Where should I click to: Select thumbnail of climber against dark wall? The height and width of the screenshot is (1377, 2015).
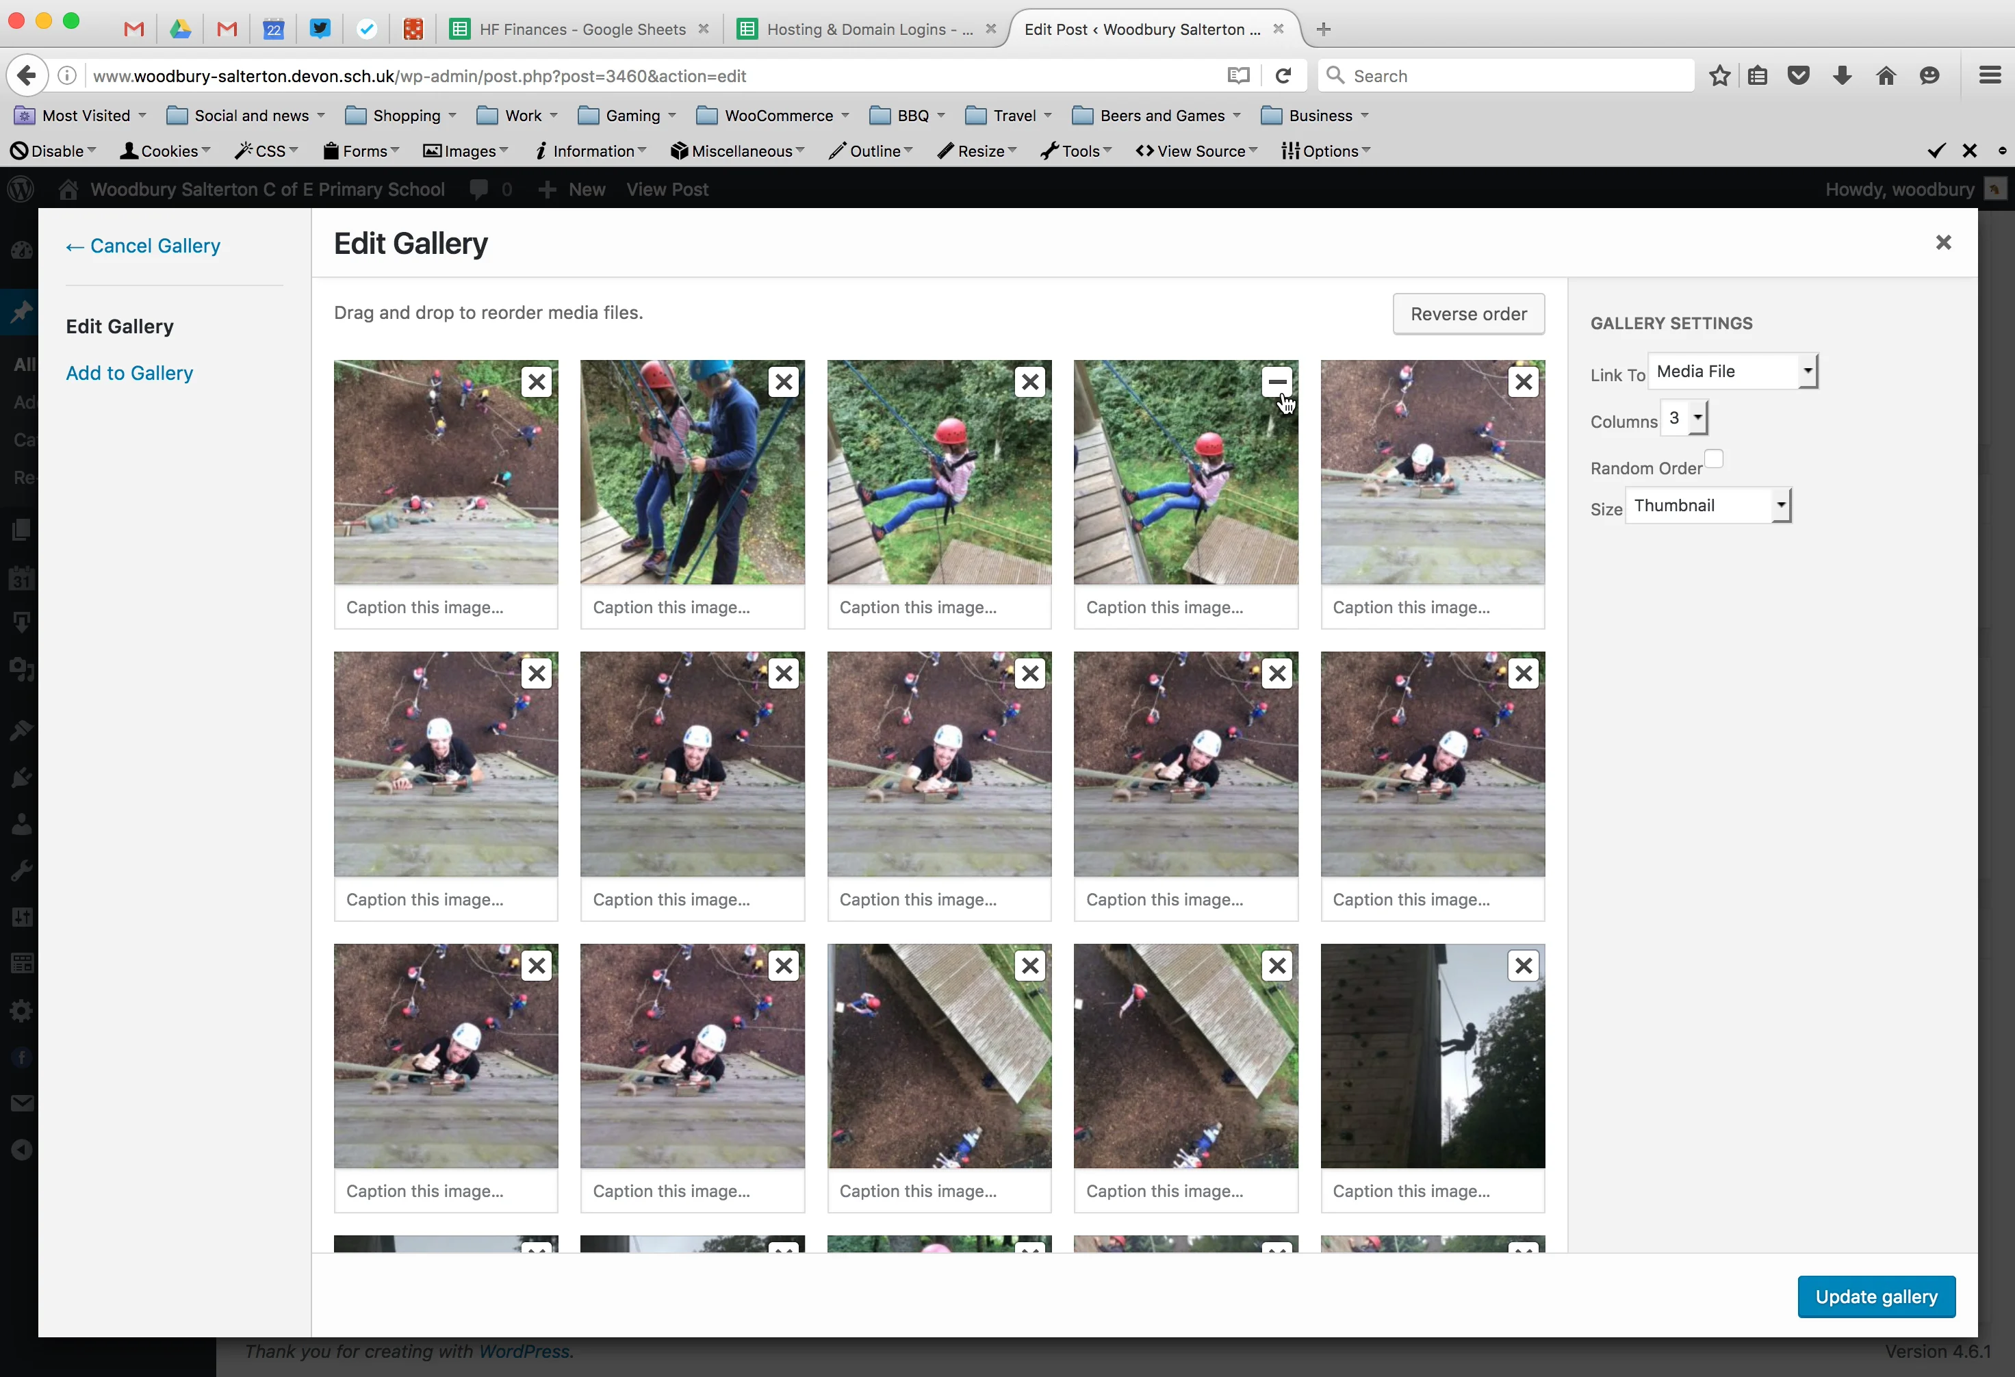point(1433,1055)
